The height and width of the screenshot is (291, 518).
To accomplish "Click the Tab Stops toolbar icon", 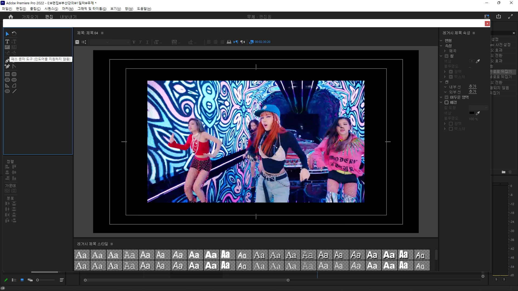I will (x=229, y=42).
